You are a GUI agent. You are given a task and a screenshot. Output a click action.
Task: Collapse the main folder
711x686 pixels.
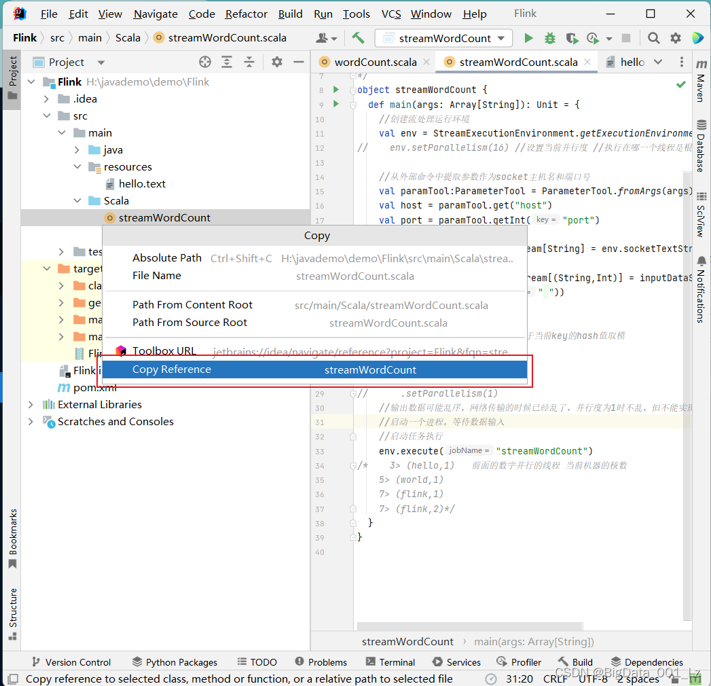[62, 133]
